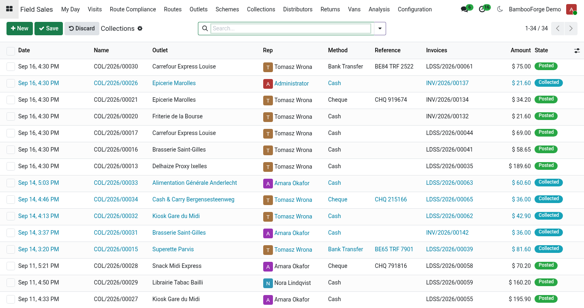
Task: Open the Routes menu
Action: coord(173,9)
